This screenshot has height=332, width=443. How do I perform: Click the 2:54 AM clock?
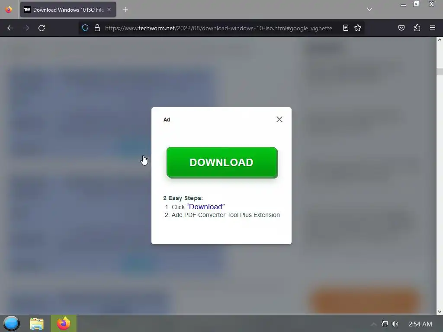[x=420, y=324]
